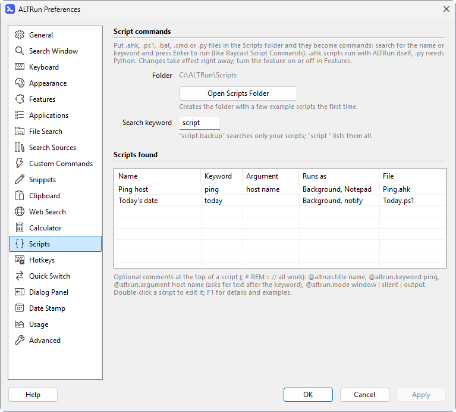This screenshot has width=456, height=412.
Task: Open the General preferences page
Action: click(55, 35)
